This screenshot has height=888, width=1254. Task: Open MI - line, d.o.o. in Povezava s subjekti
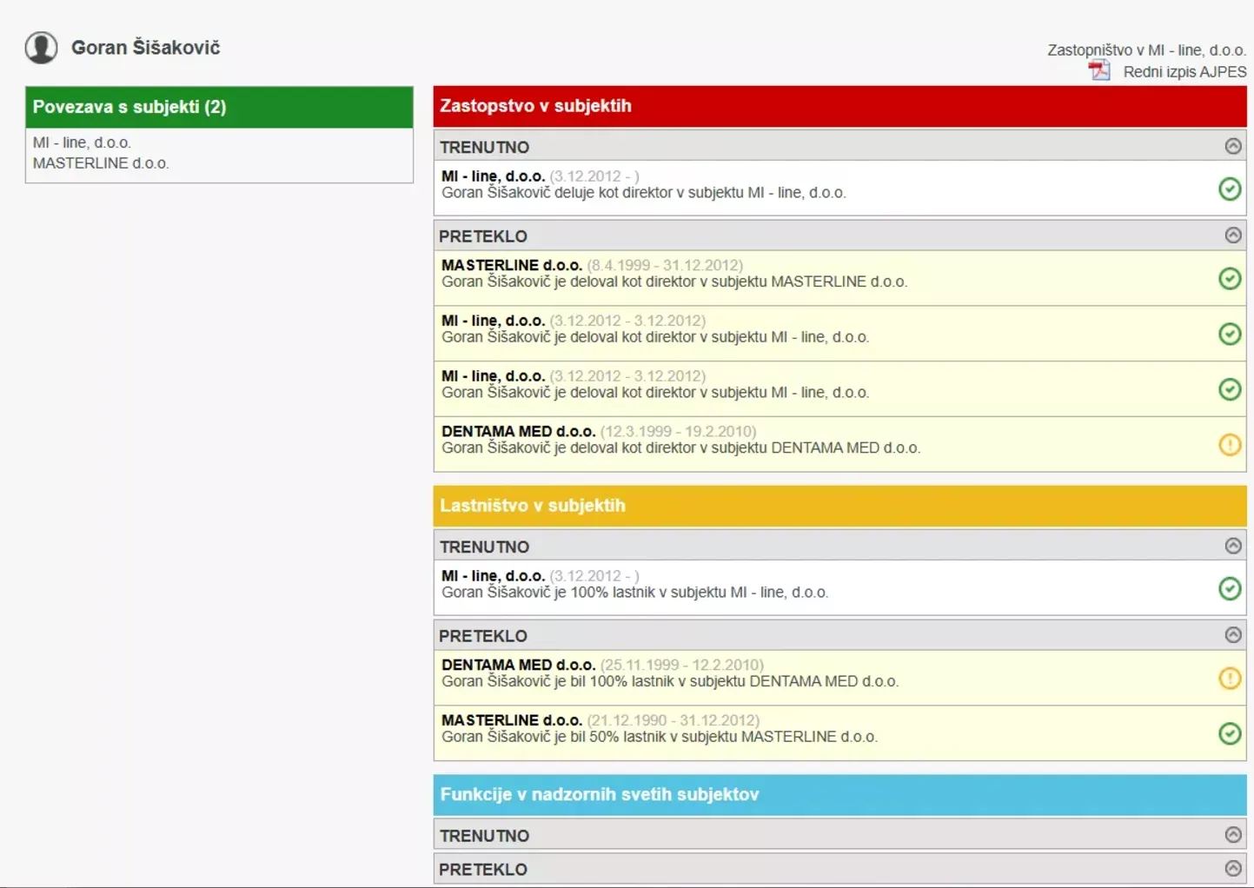click(82, 142)
